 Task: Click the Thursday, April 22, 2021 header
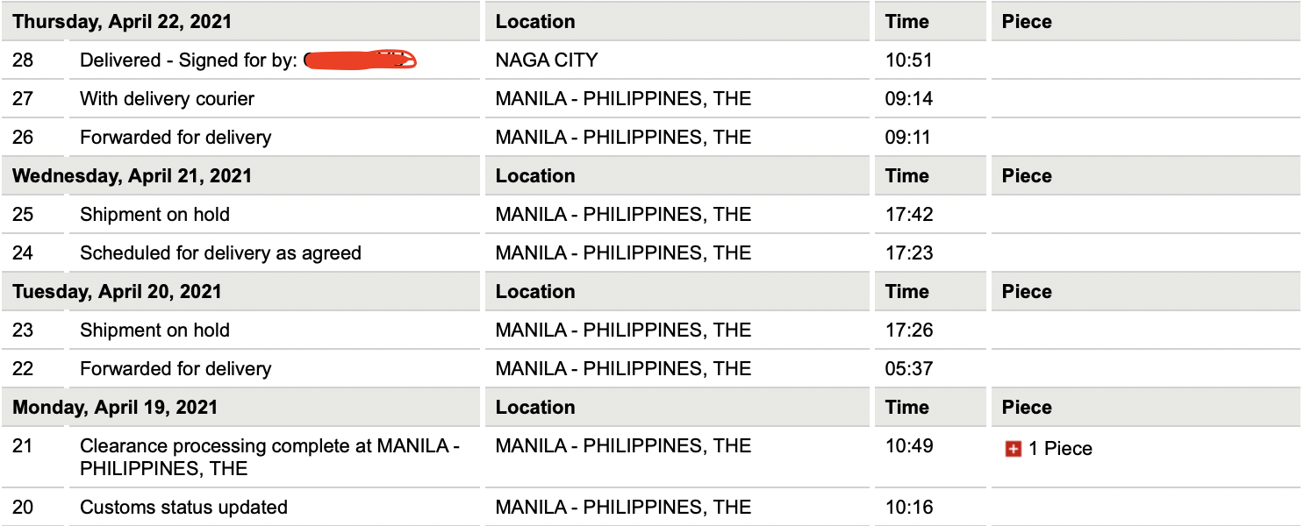point(122,22)
